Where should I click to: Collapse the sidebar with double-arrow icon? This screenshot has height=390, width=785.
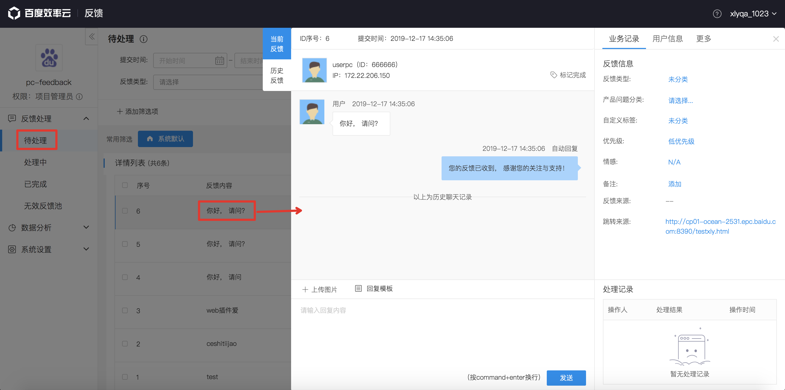(92, 37)
